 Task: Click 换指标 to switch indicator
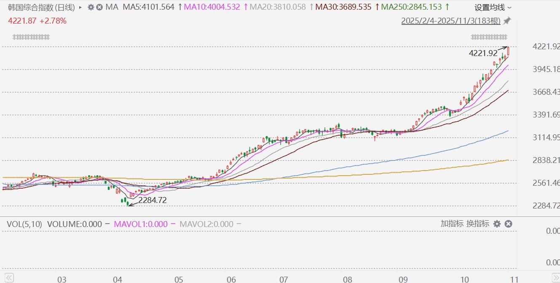pyautogui.click(x=478, y=224)
